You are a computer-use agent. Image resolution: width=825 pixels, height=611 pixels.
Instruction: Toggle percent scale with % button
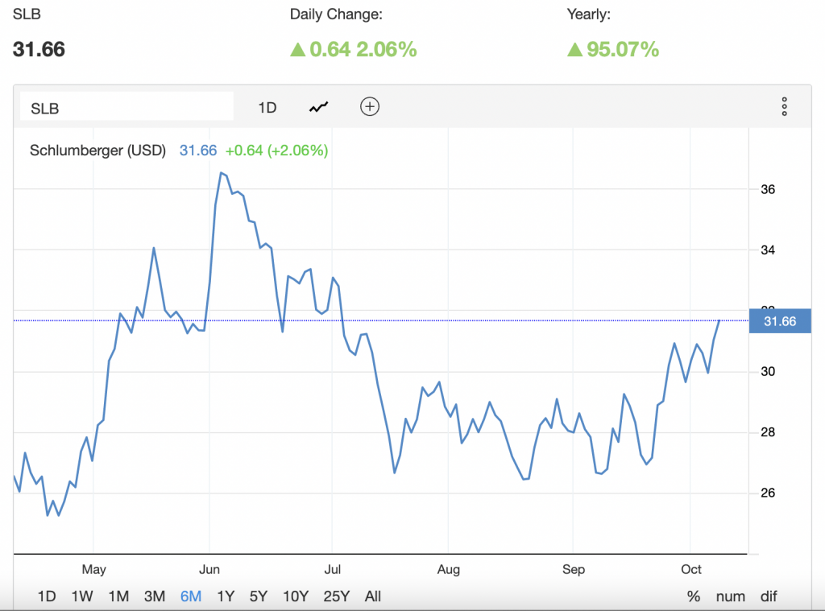pyautogui.click(x=694, y=597)
